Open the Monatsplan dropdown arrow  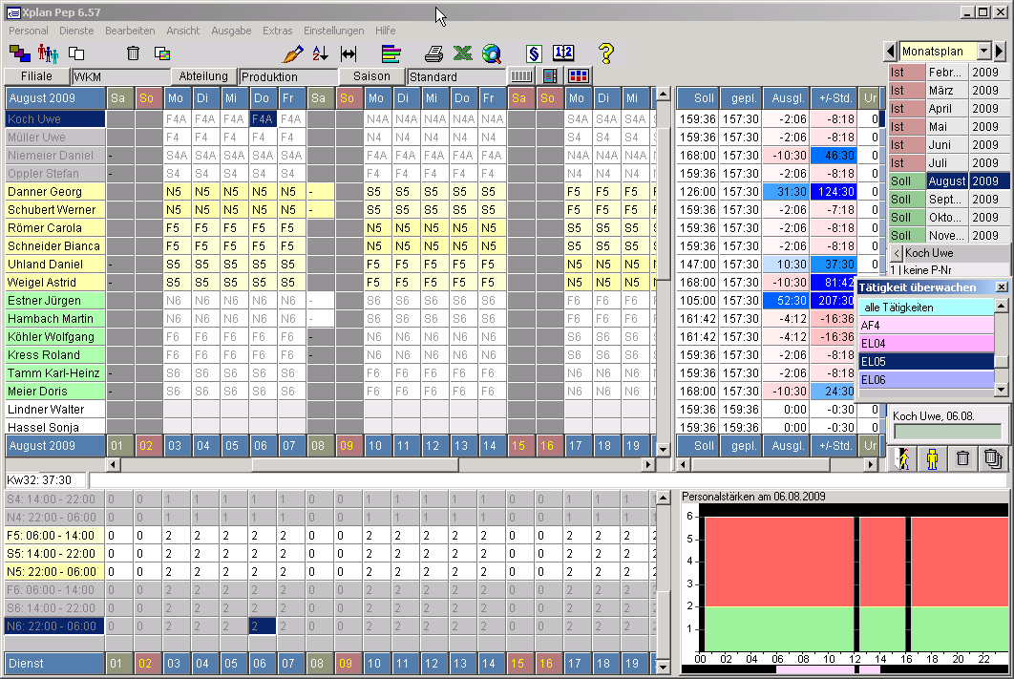click(983, 51)
